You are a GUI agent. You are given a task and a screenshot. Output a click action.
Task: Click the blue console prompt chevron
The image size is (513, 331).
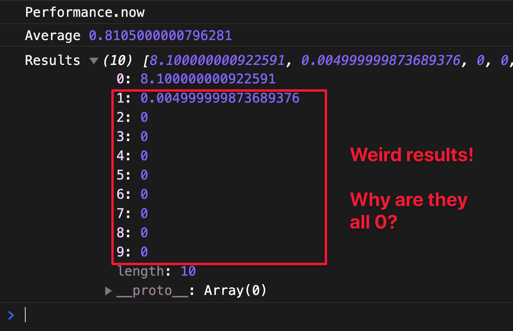tap(11, 315)
